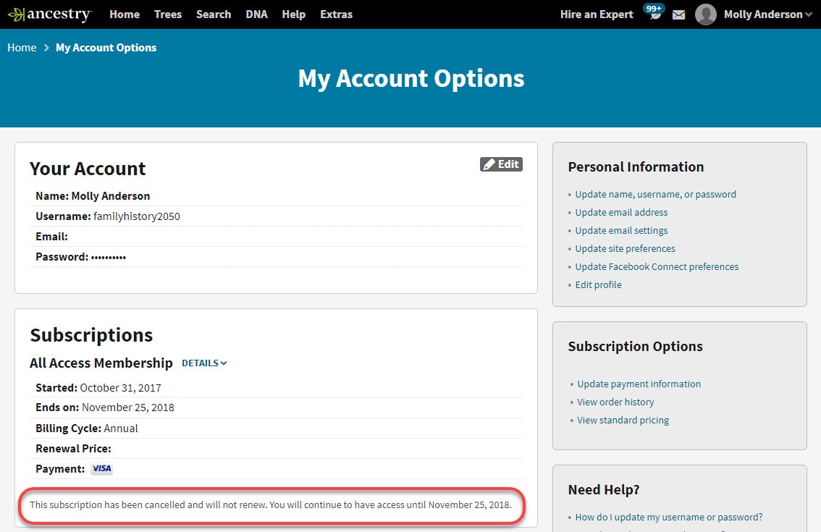
Task: Click Hire an Expert
Action: click(x=597, y=14)
